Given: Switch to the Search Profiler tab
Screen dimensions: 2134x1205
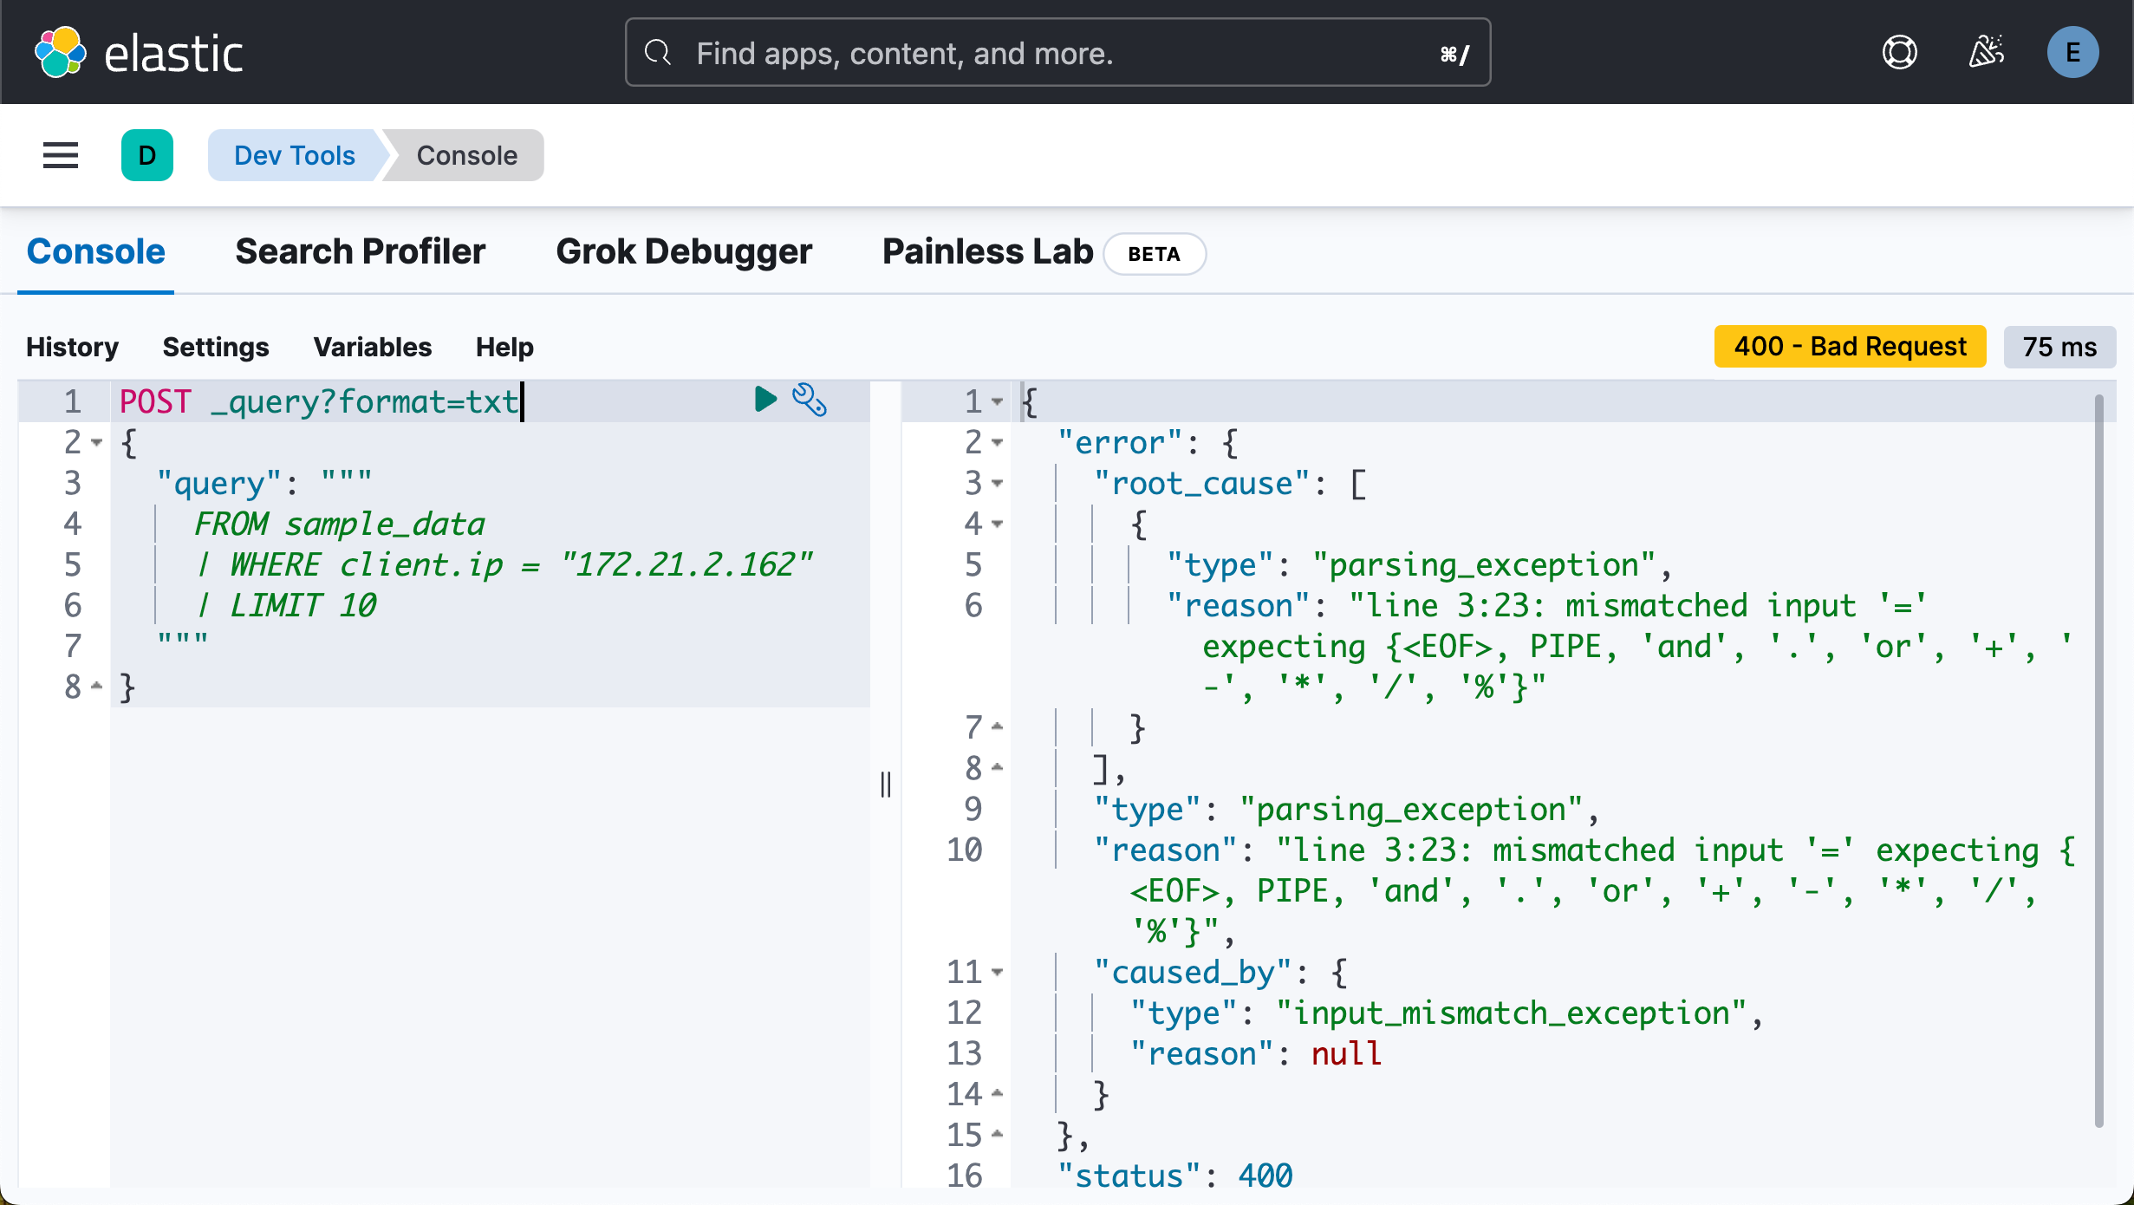Looking at the screenshot, I should tap(360, 251).
